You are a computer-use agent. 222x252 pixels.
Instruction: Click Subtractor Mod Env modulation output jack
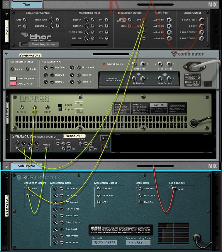coord(99,189)
